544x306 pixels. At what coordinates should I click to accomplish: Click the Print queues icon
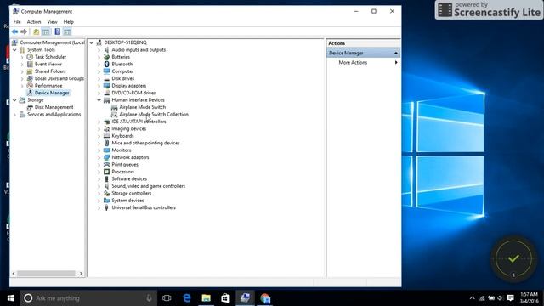[106, 164]
